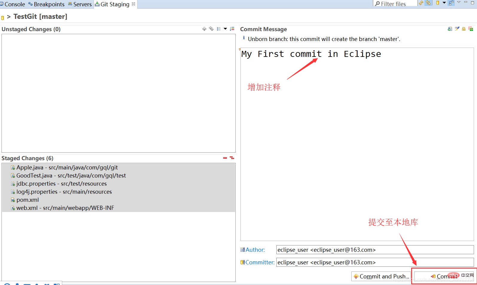Click the yellow repository cylinder icon

click(438, 3)
